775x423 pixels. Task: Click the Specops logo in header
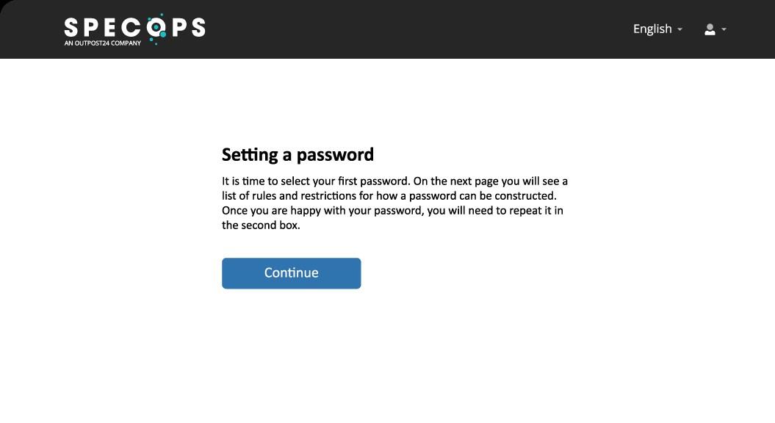click(134, 29)
